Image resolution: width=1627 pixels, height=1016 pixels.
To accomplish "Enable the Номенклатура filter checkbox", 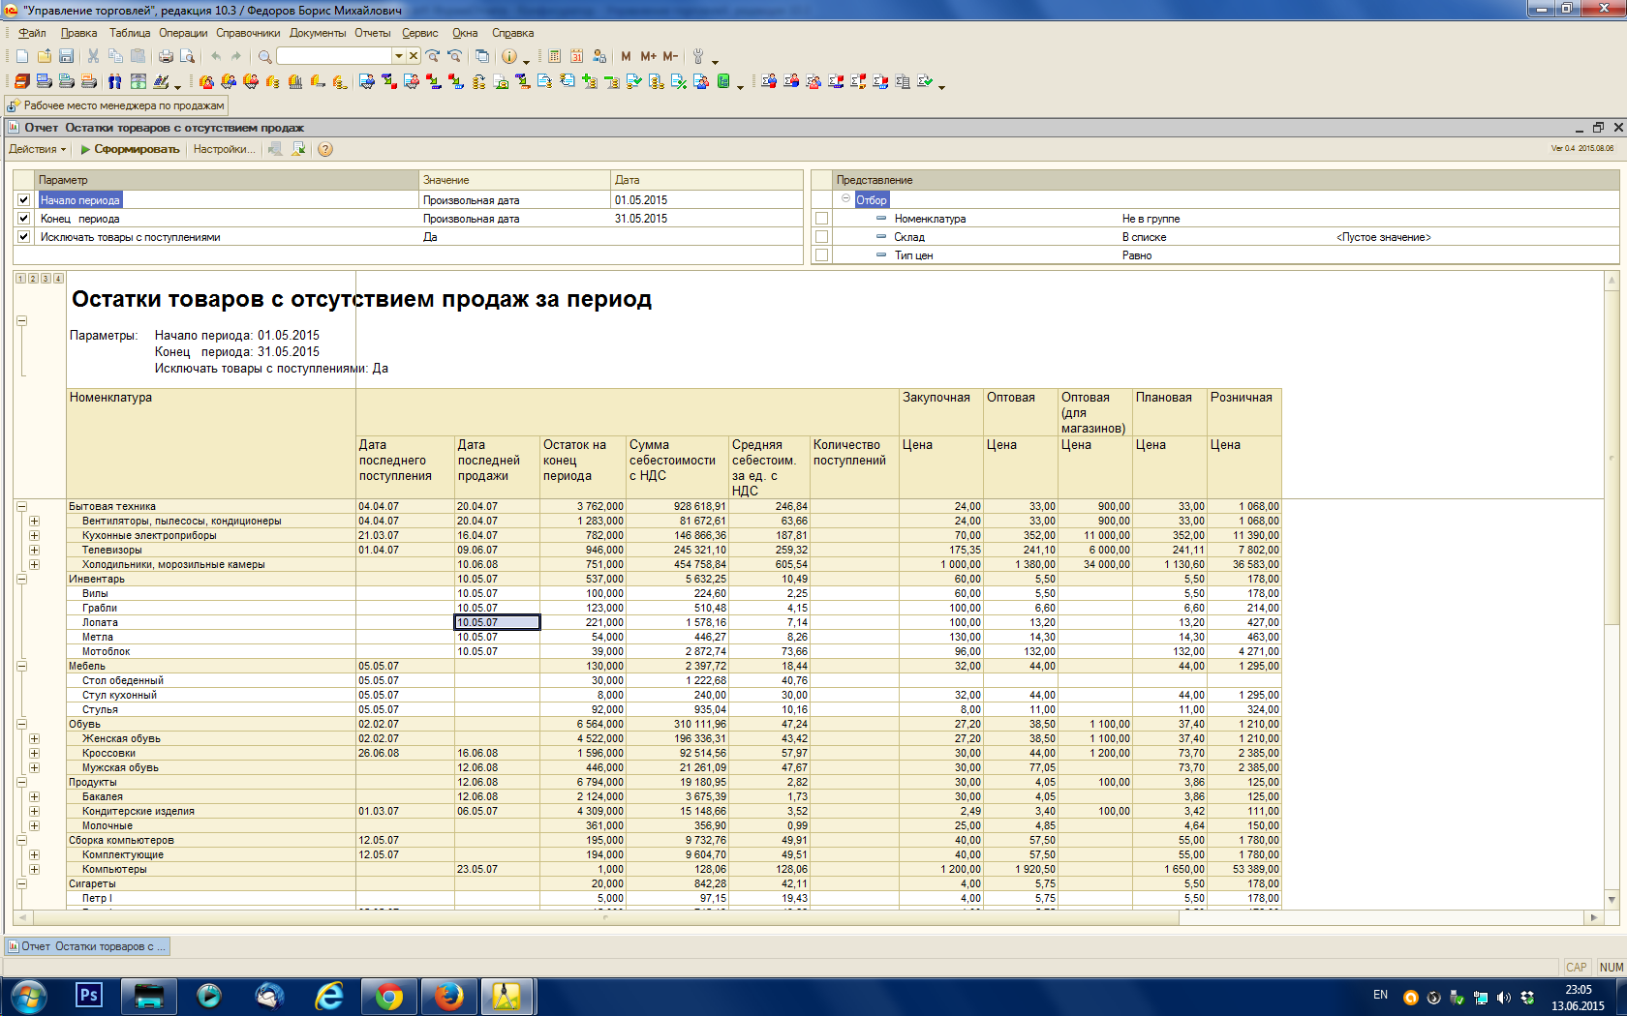I will coord(822,219).
